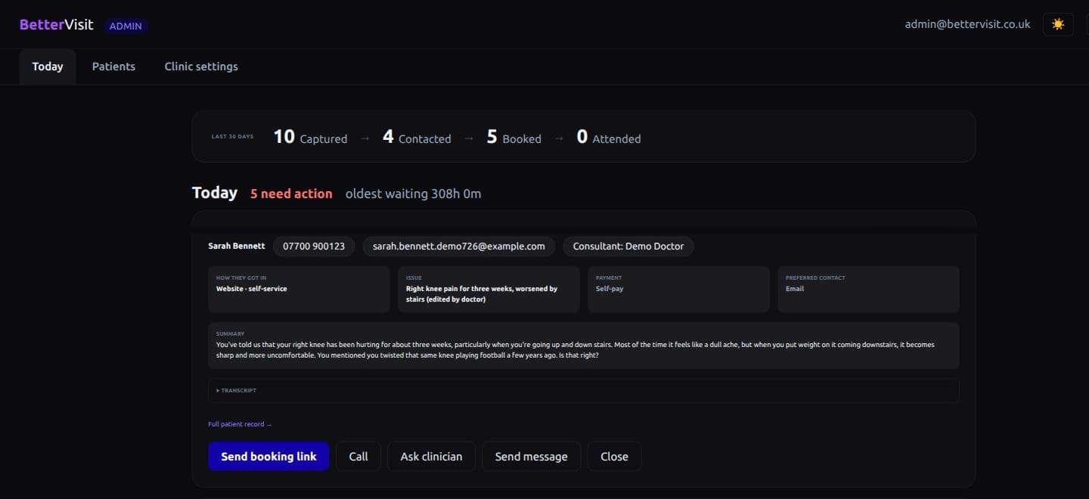The image size is (1089, 499).
Task: Click the Send booking link button
Action: click(x=268, y=457)
